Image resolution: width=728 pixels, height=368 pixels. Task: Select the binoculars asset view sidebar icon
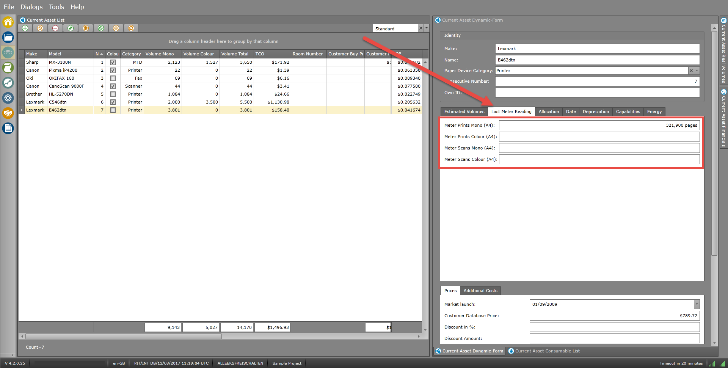click(8, 52)
